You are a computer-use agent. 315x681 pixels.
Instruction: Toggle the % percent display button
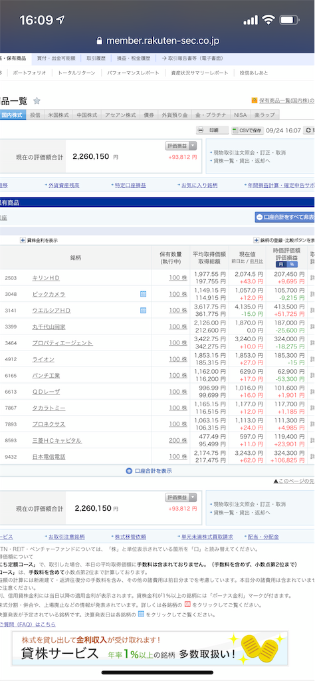(x=292, y=264)
